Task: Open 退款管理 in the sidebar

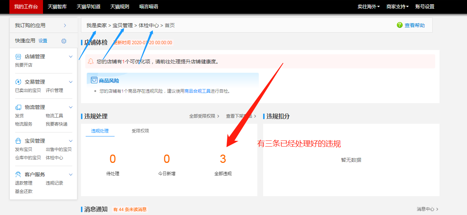Action: point(23,183)
